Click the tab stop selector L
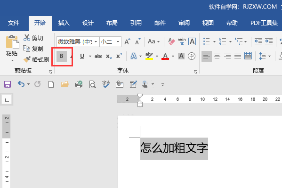Screen dimensions: 282x188 (x=7, y=100)
